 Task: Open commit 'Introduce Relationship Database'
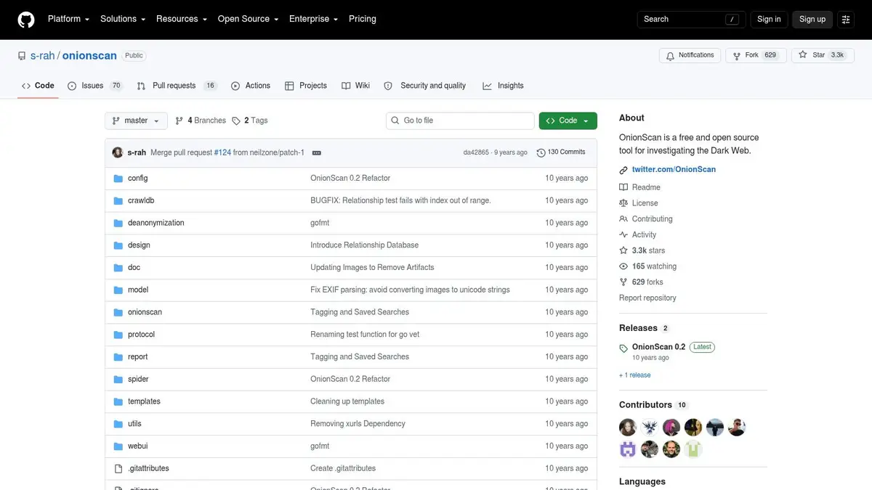pyautogui.click(x=364, y=245)
